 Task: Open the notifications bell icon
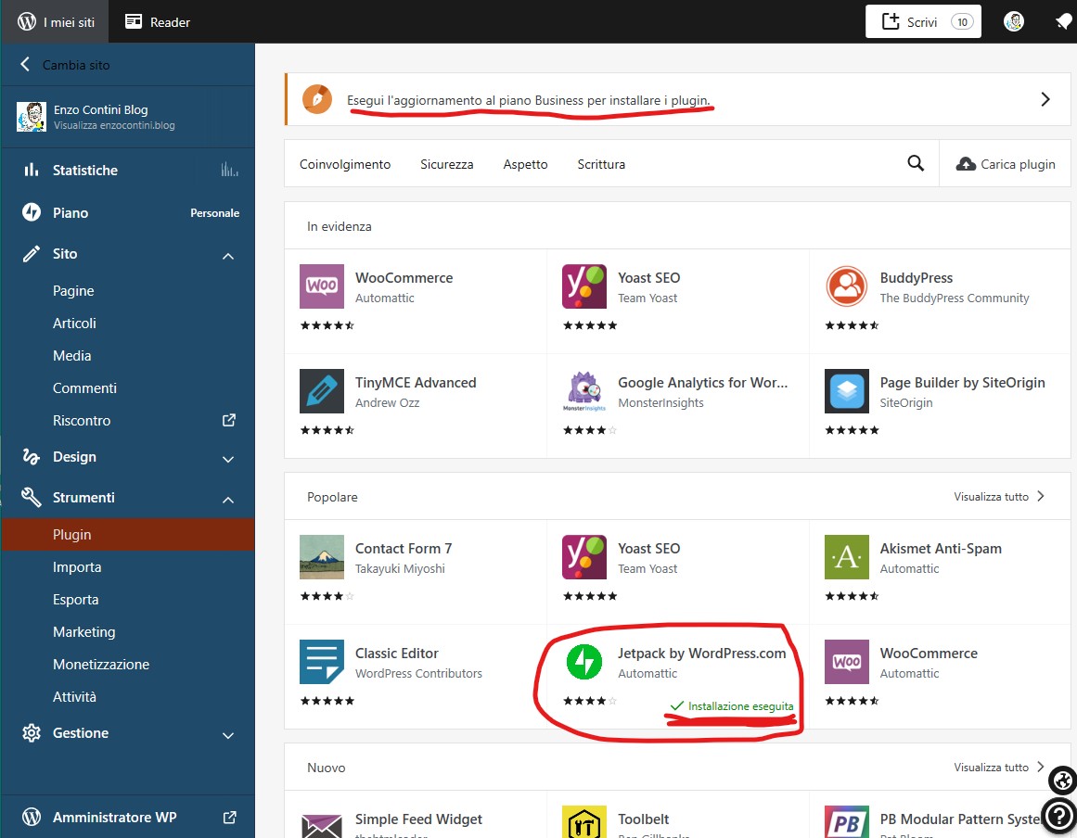1063,21
